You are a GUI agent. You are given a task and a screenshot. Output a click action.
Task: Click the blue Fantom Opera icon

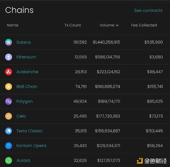(x=9, y=146)
